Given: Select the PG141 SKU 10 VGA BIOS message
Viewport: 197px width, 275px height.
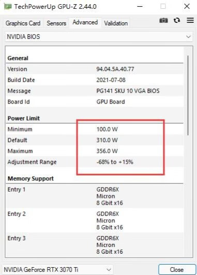Looking at the screenshot, I should (128, 91).
